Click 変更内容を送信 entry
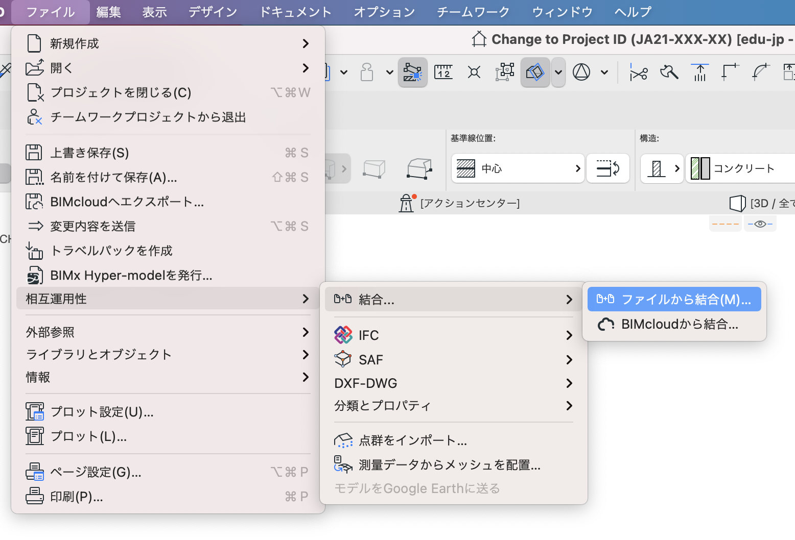 coord(168,226)
